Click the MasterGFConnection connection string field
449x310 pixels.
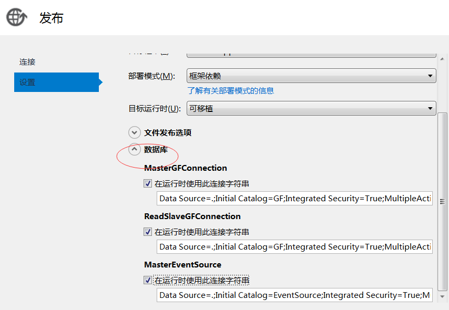pos(294,199)
